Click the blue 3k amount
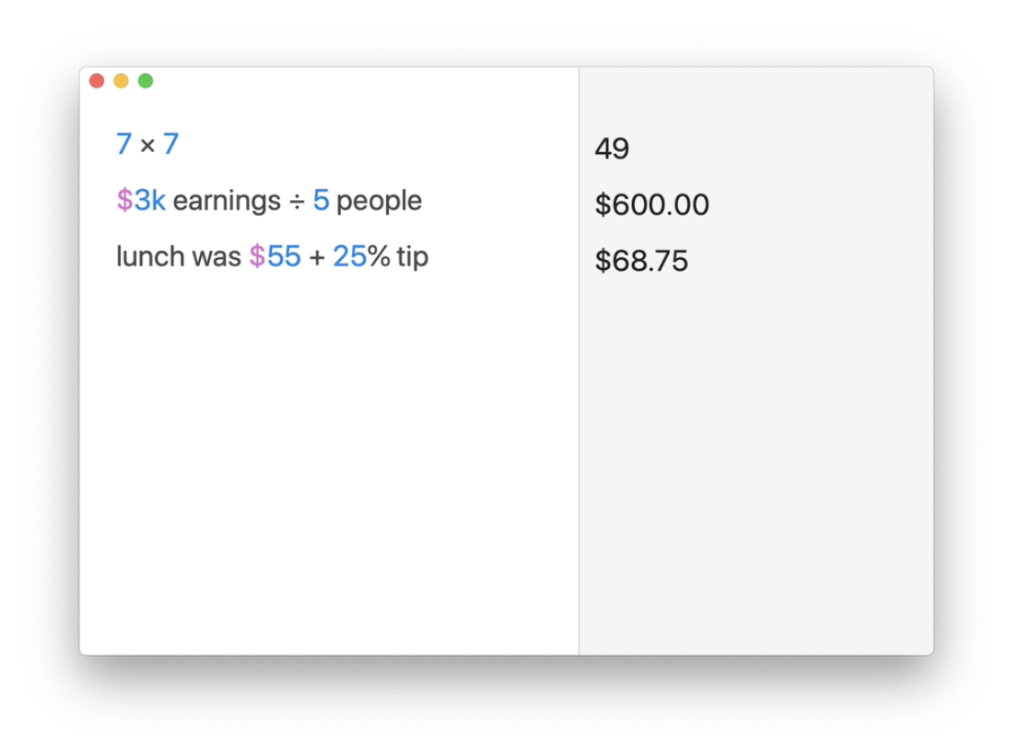Screen dimensions: 1019x739 (150, 200)
